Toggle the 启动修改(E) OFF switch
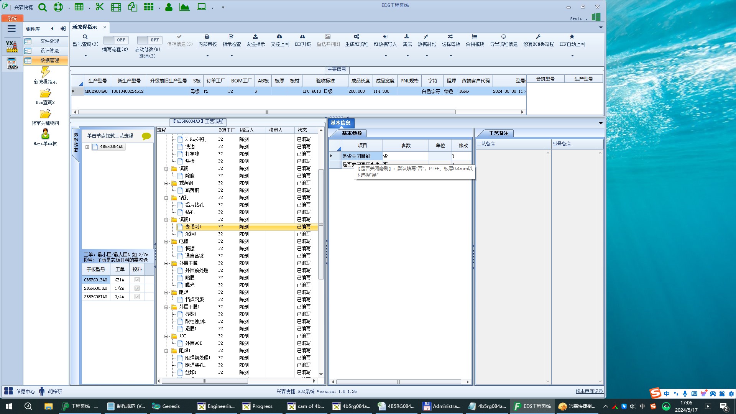 pos(149,40)
